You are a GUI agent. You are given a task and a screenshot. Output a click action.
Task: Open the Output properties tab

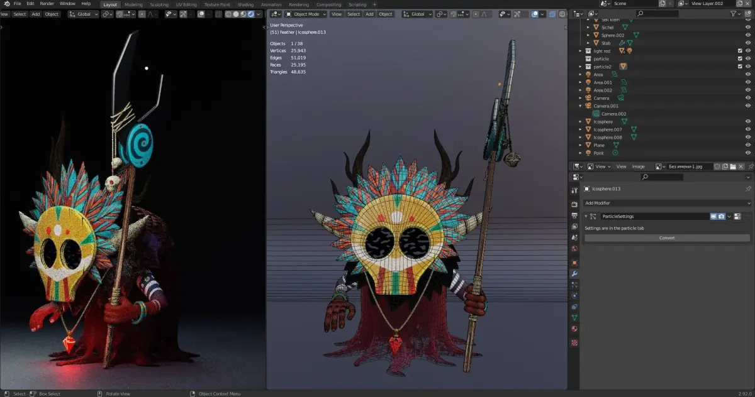(574, 215)
